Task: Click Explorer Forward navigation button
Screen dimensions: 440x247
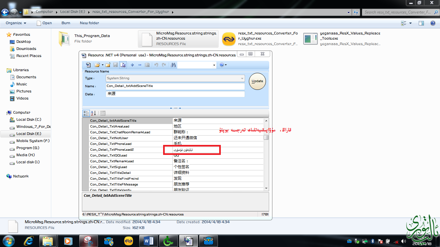Action: [14, 13]
